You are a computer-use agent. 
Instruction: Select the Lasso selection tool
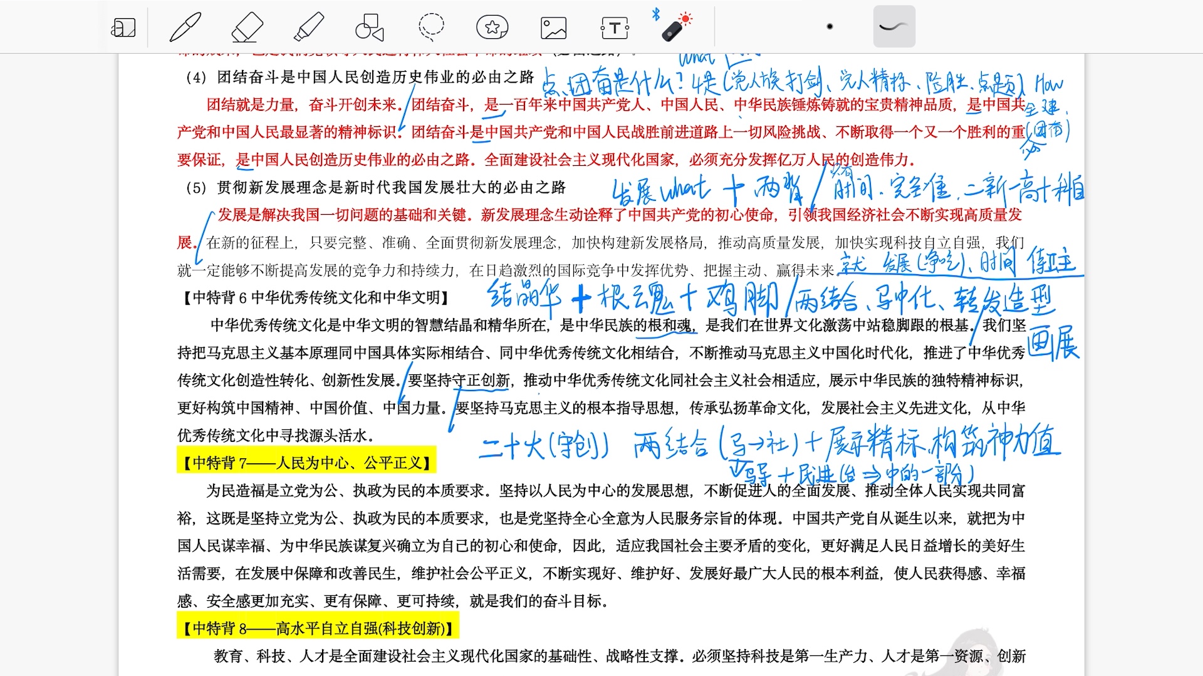point(431,28)
